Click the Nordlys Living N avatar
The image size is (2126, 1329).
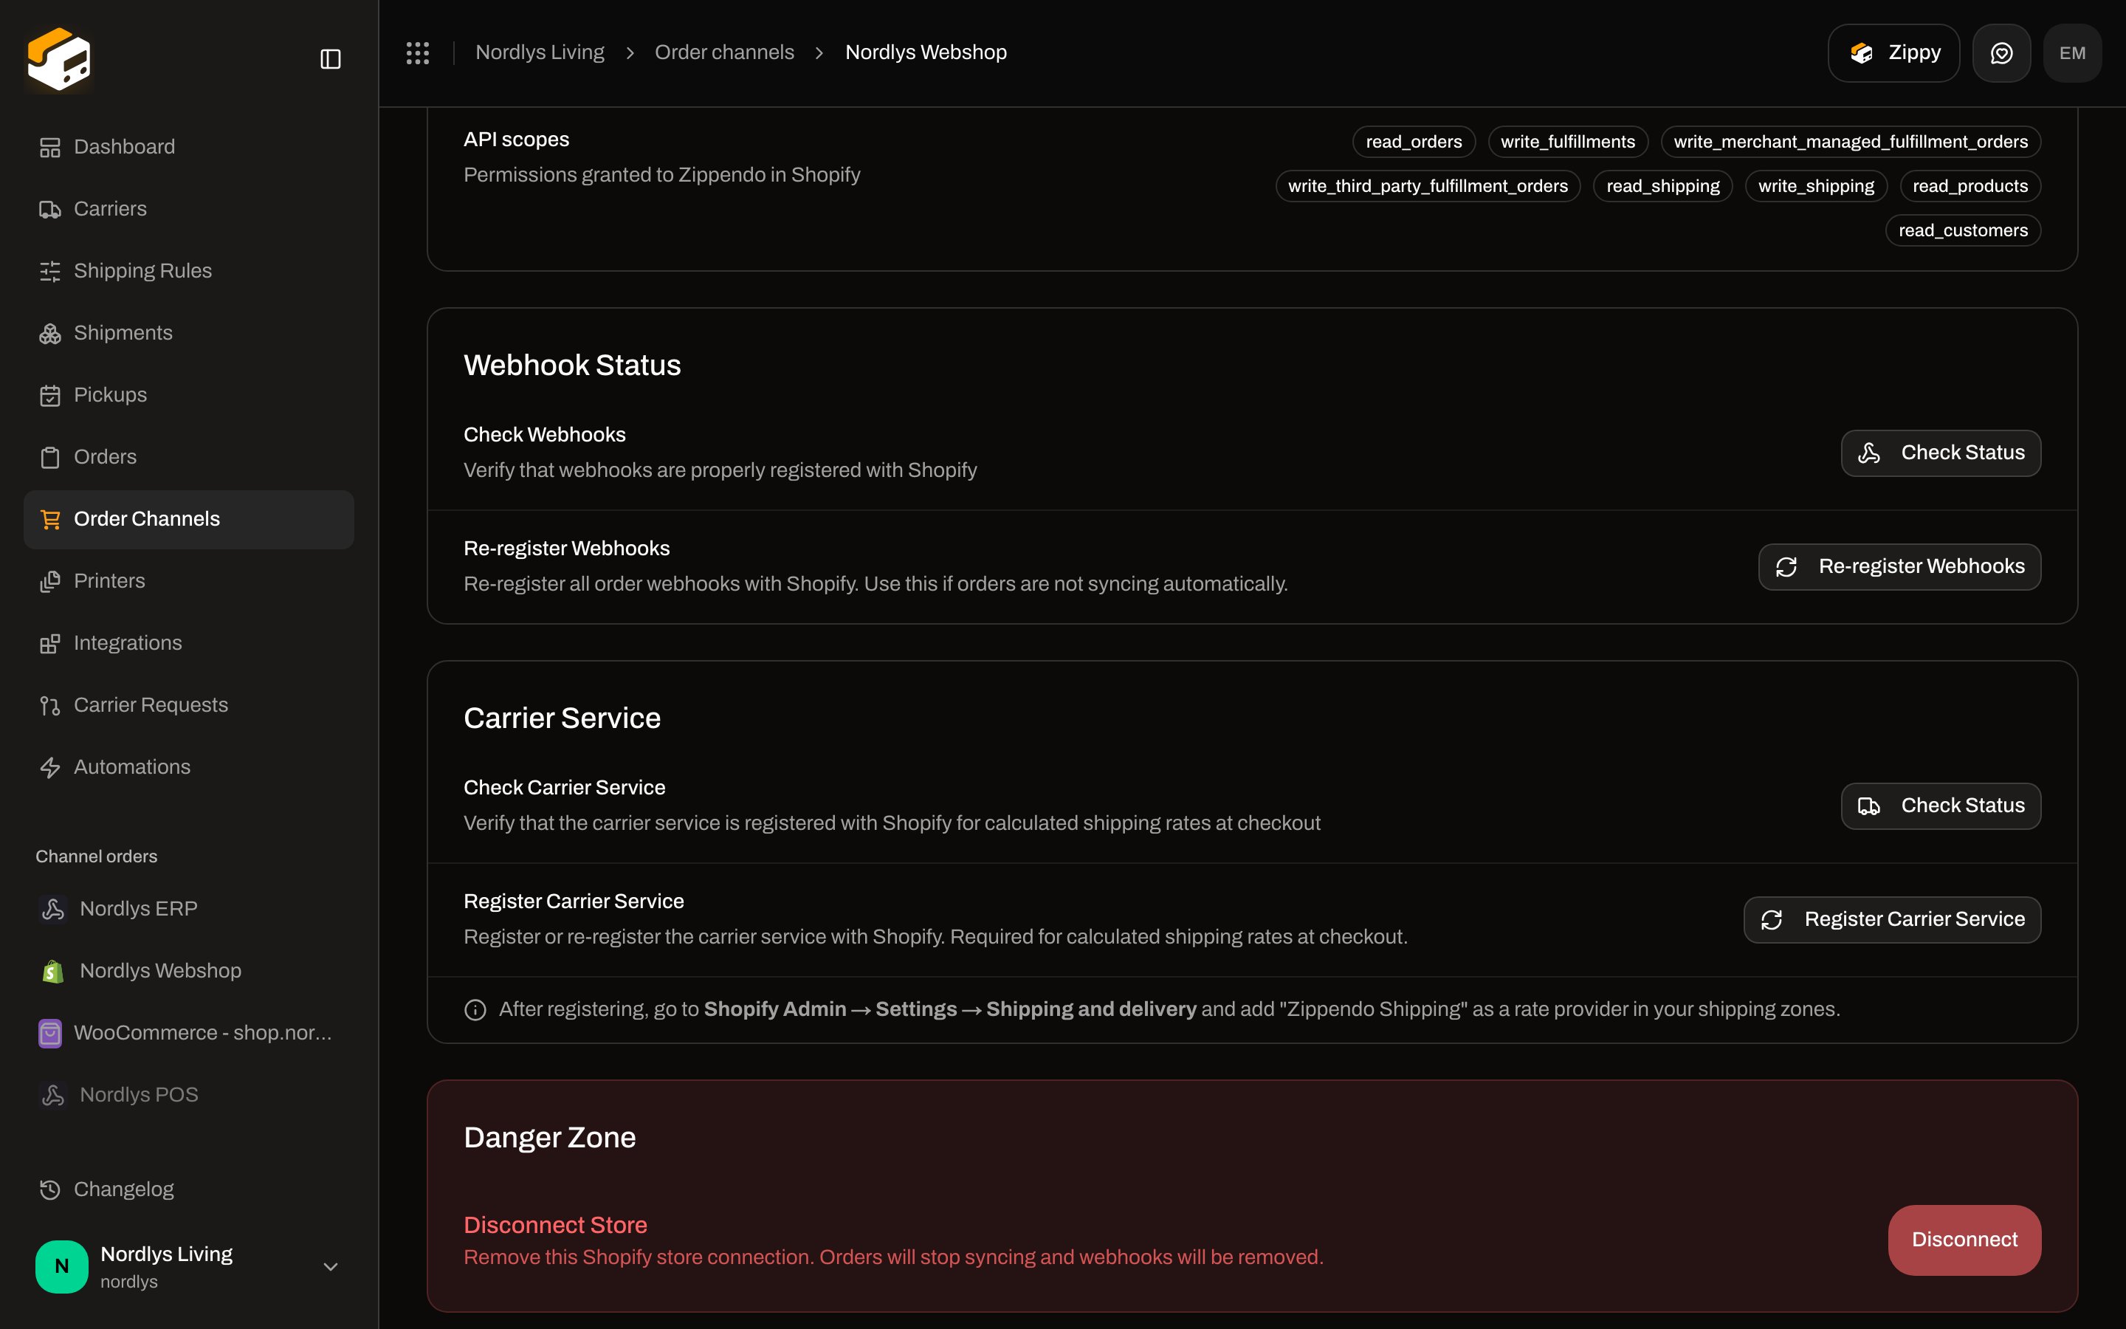click(x=61, y=1266)
